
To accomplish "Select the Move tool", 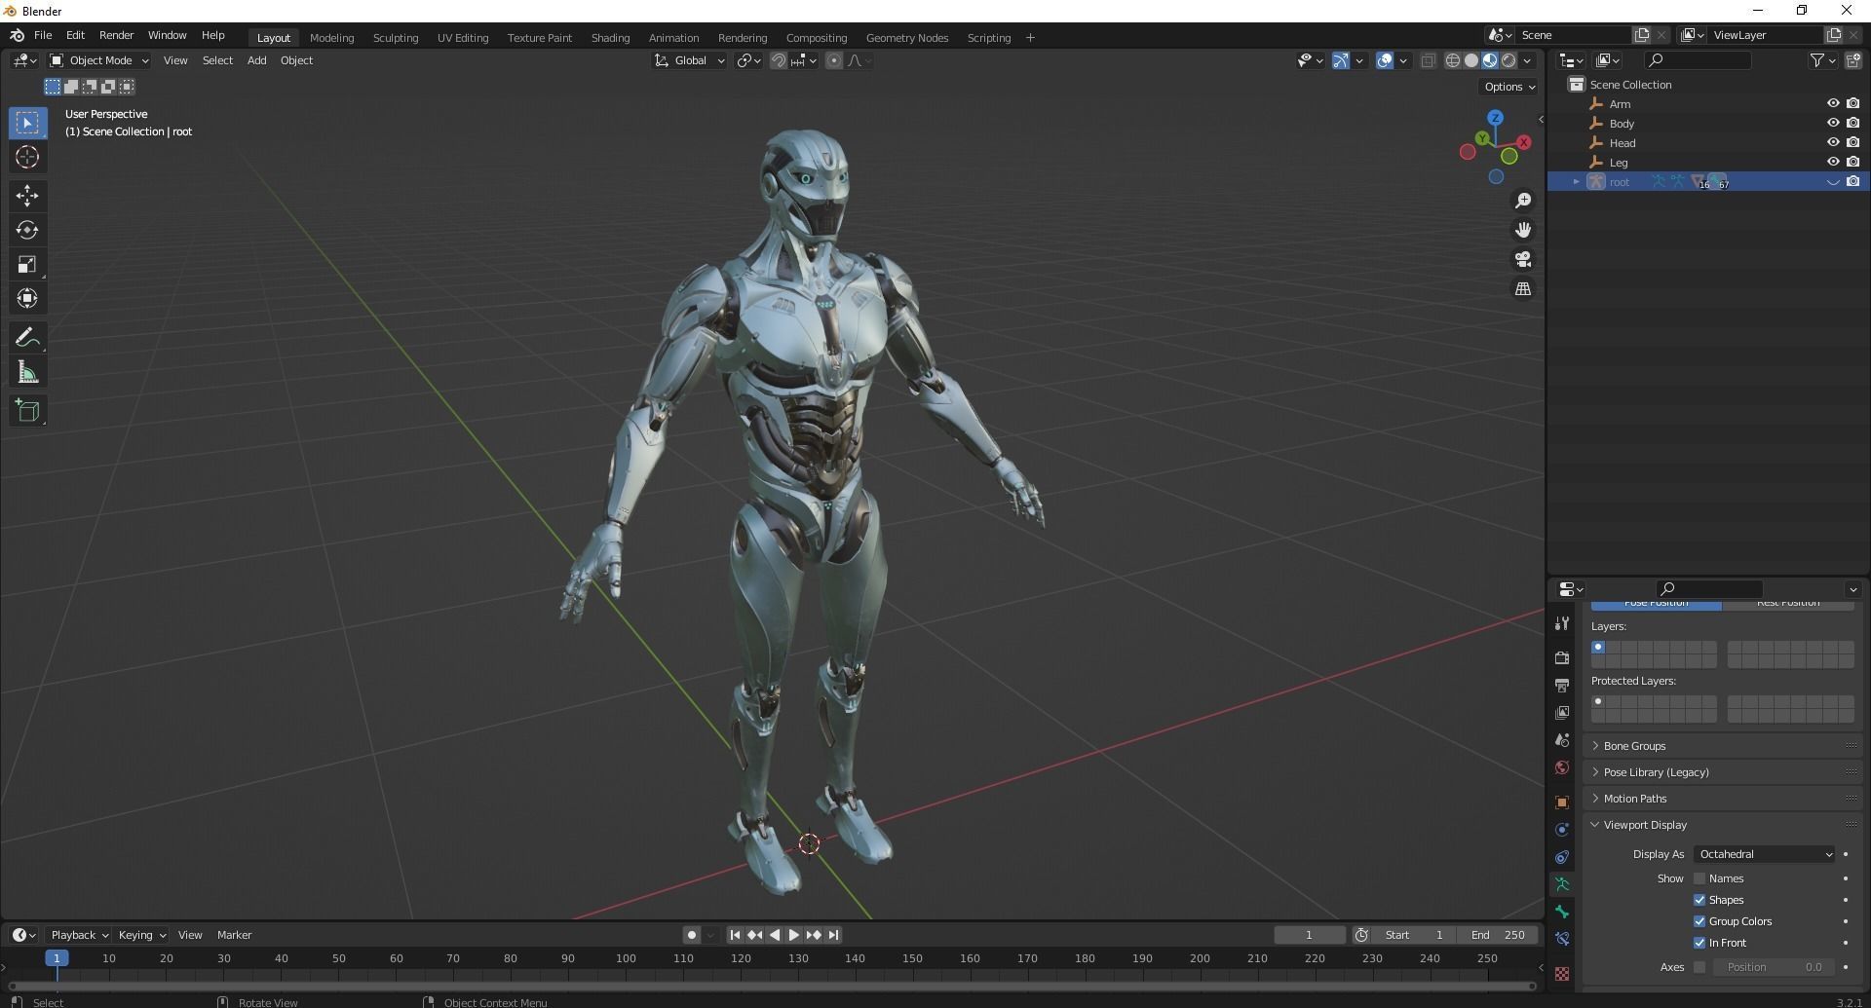I will 27,196.
